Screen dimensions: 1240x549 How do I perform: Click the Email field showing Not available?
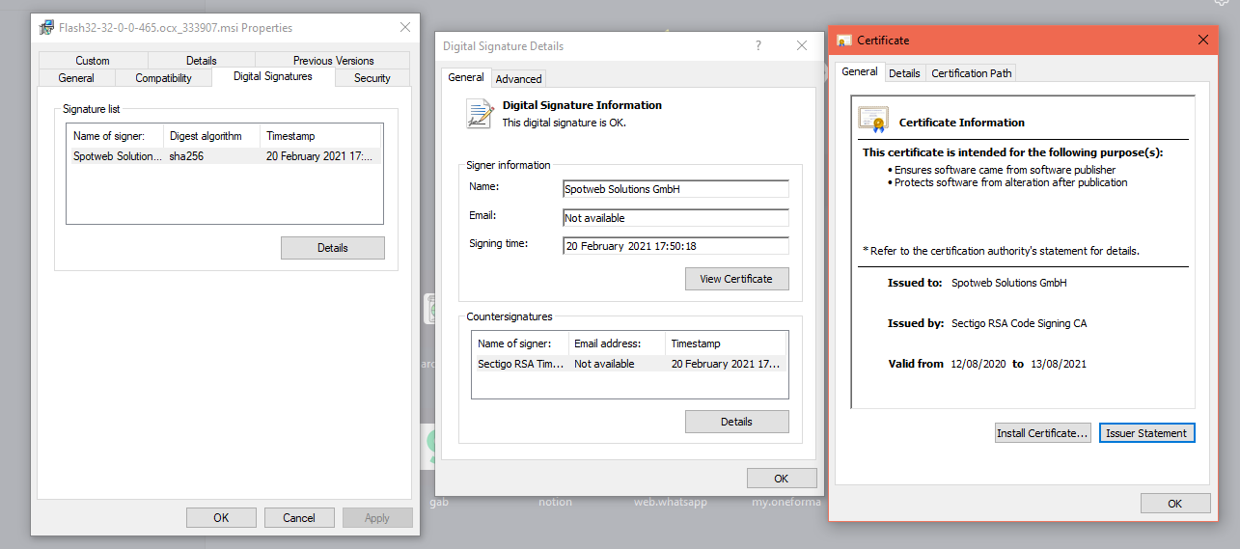coord(675,218)
